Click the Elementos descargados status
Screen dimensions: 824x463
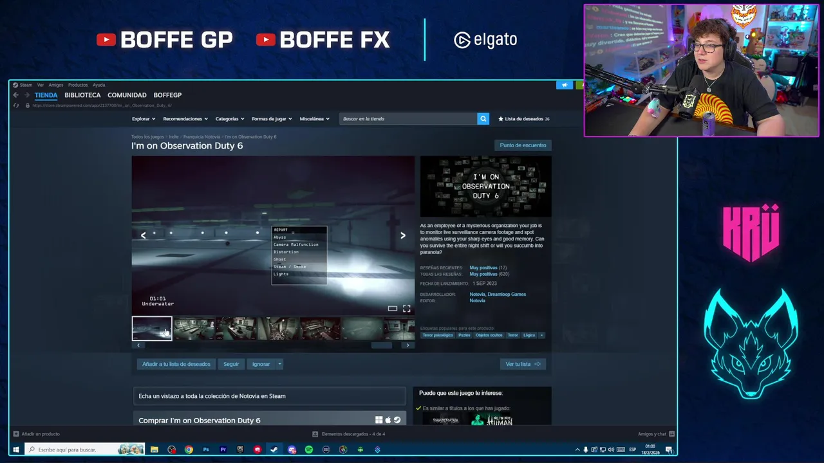point(349,434)
